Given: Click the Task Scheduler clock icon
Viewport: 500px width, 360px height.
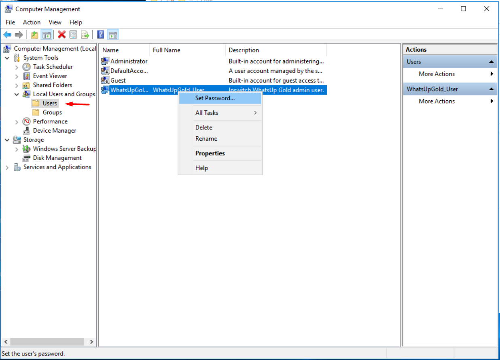Looking at the screenshot, I should 26,67.
